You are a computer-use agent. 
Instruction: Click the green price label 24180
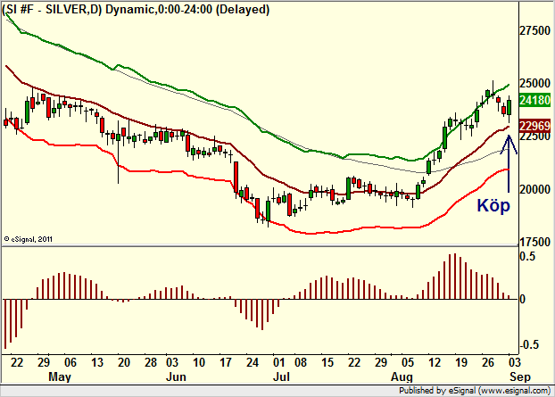pos(534,100)
